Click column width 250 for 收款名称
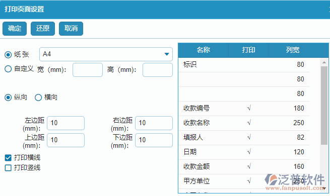Screen dimensions: 330x196 click(299, 123)
